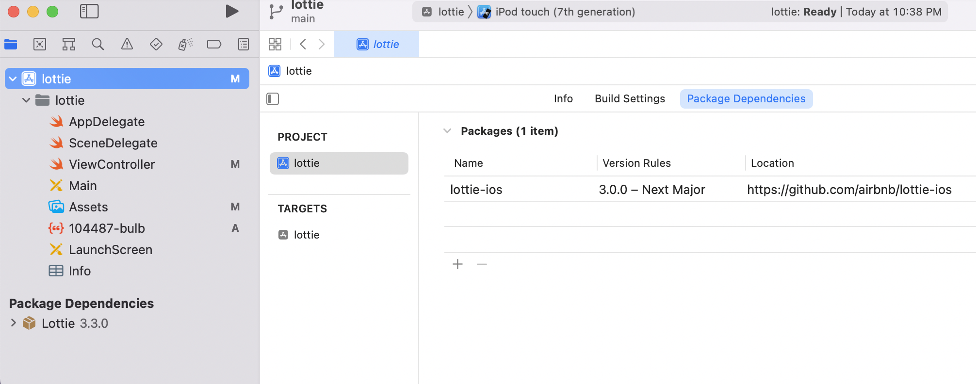Switch to the Info tab
This screenshot has height=384, width=976.
tap(563, 99)
